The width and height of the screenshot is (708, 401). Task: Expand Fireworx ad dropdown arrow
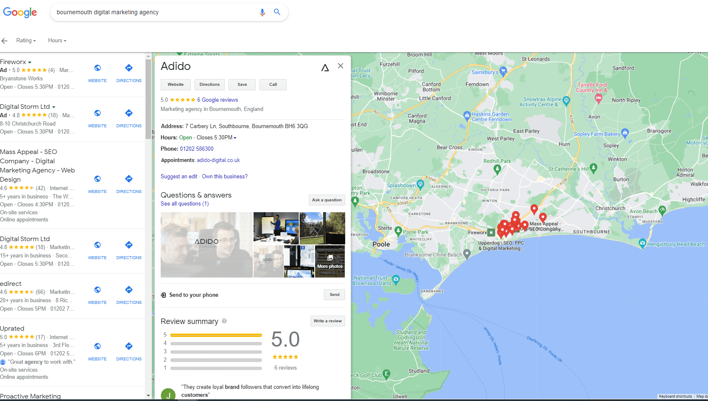point(30,62)
